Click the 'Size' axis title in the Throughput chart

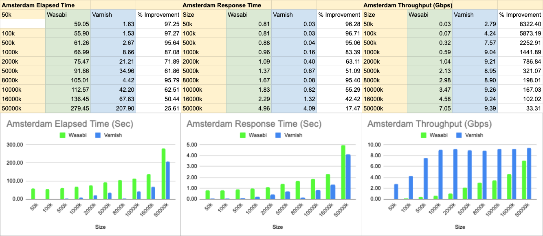(x=460, y=227)
